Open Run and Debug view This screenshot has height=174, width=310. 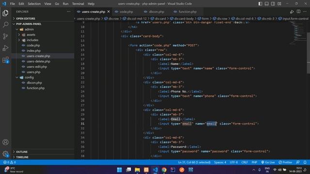5,48
